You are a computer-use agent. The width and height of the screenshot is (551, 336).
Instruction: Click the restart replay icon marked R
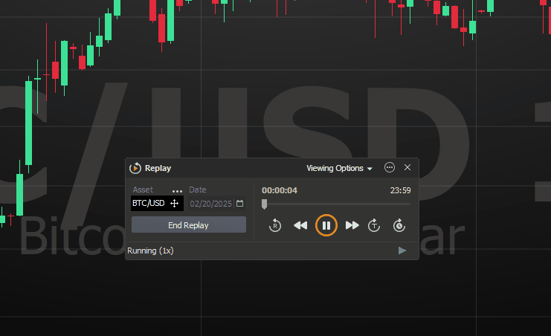274,225
